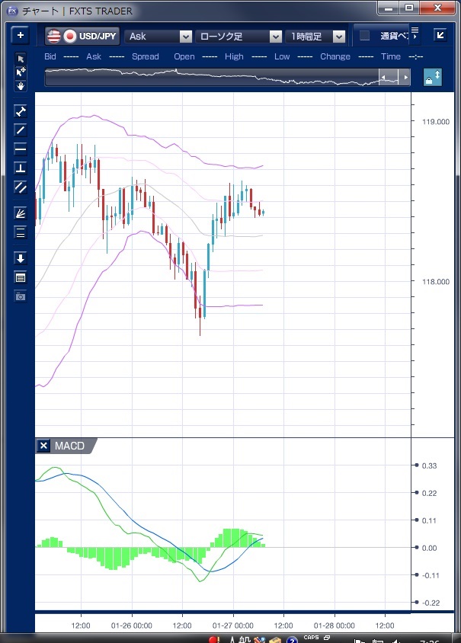Close the MACD indicator panel
The width and height of the screenshot is (461, 643).
point(43,446)
